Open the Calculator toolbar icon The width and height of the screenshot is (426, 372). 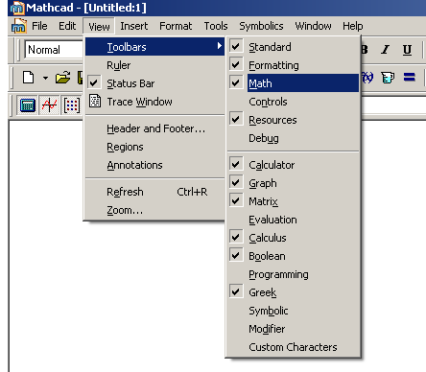[x=28, y=105]
